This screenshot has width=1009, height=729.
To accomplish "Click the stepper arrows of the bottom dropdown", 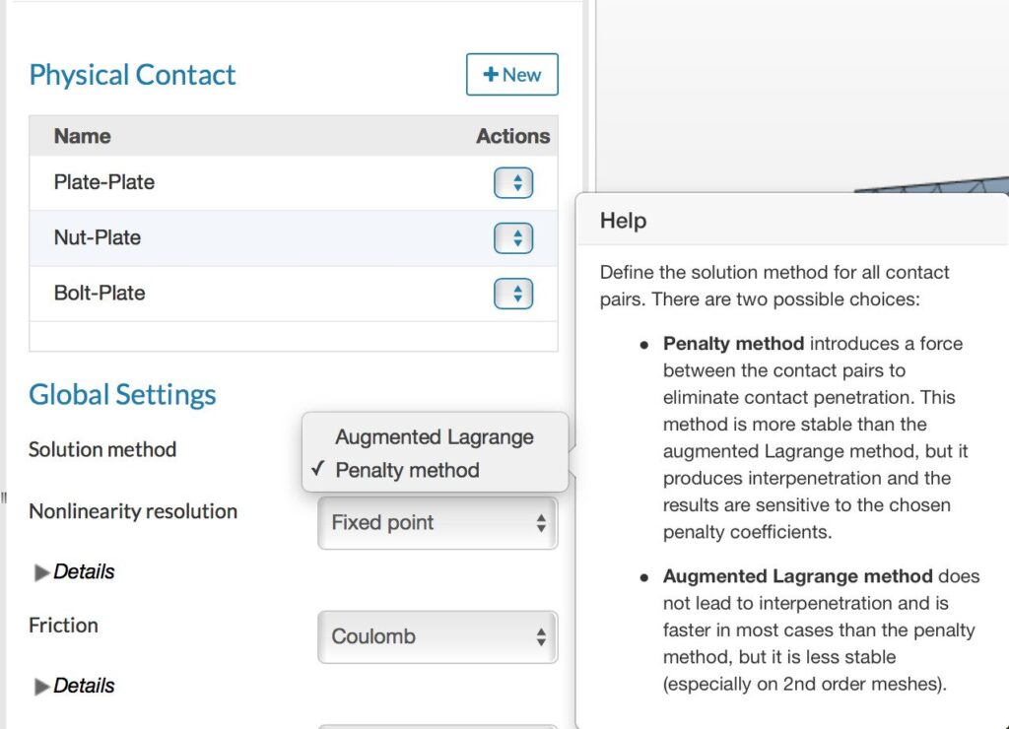I will 541,726.
